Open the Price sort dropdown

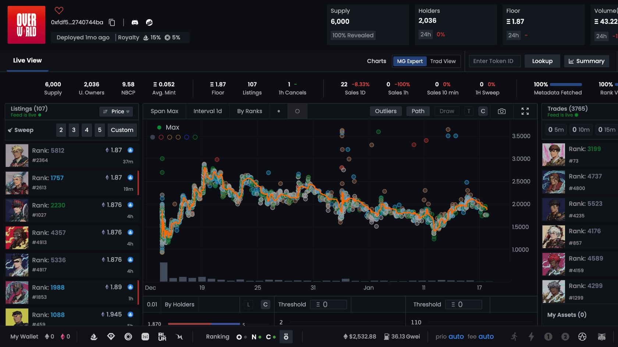click(x=116, y=111)
